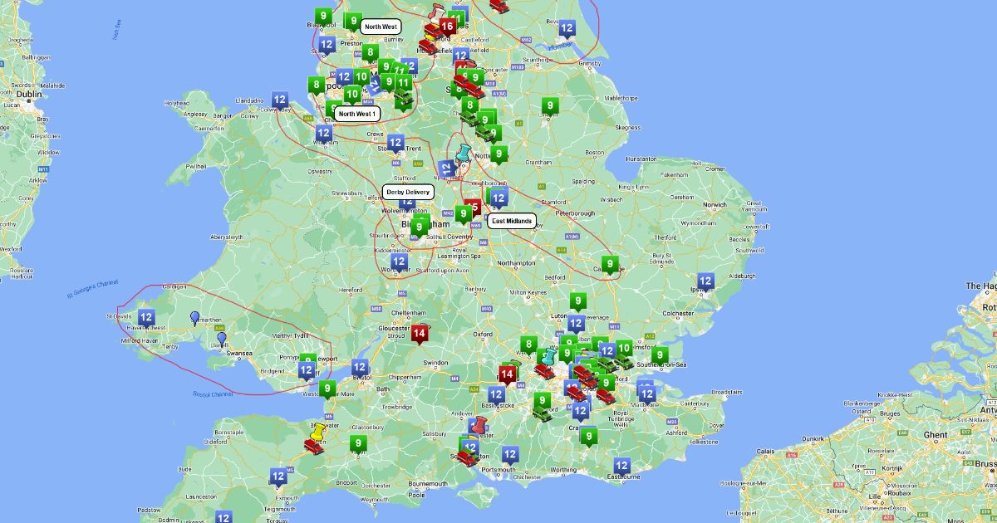Open the red 16 marker at Leeds
This screenshot has width=997, height=523.
(447, 27)
